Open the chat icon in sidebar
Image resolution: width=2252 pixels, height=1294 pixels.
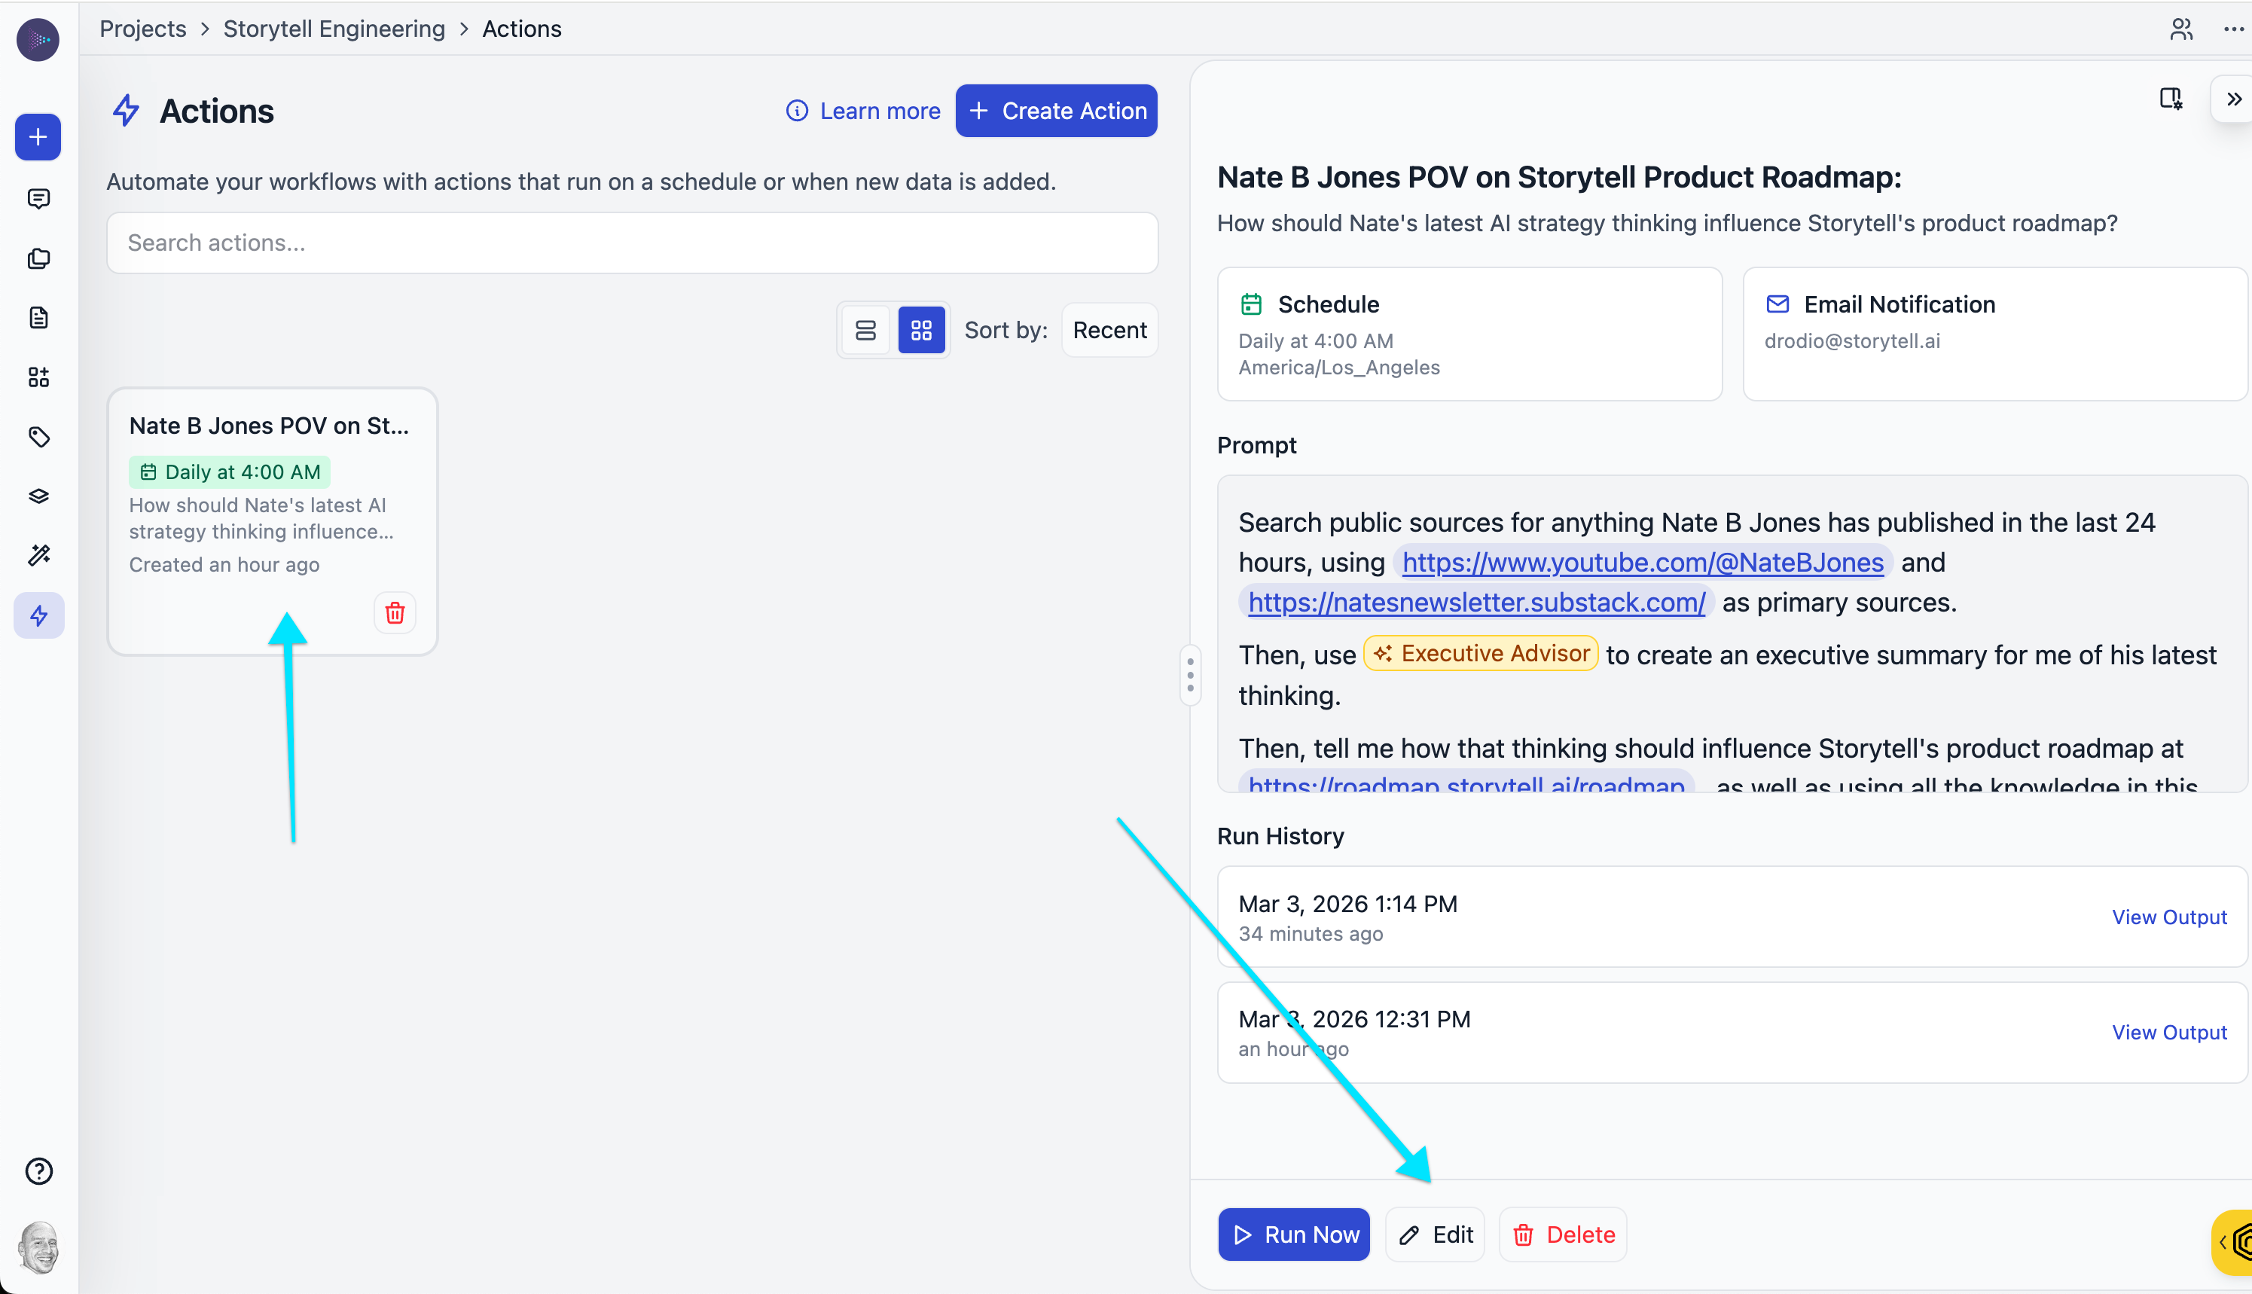coord(38,198)
